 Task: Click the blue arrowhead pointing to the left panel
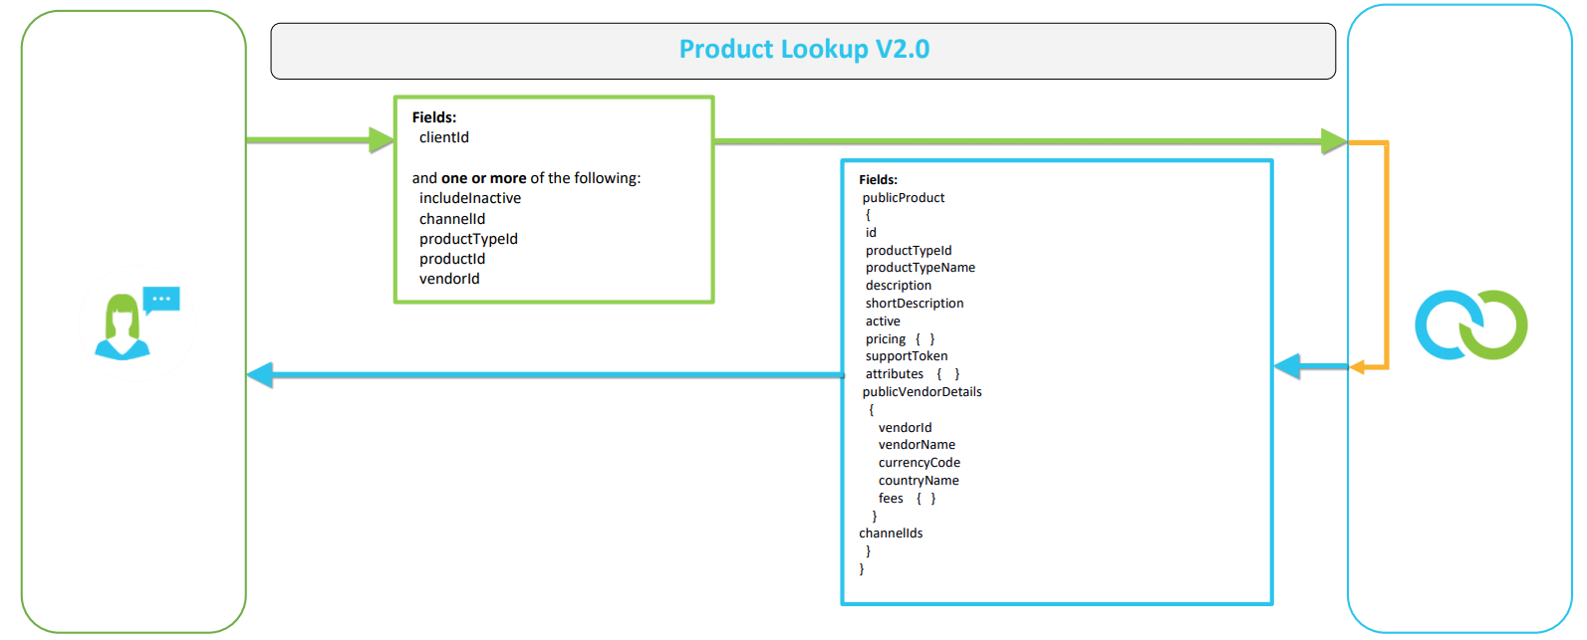pos(260,375)
